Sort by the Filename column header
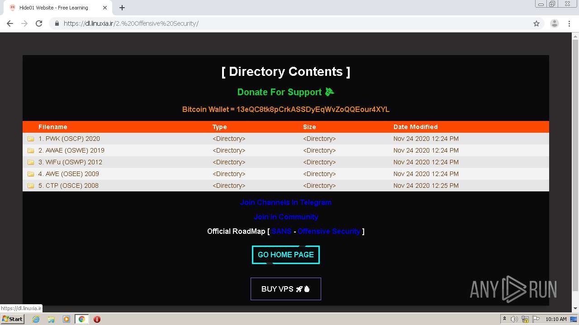 click(x=53, y=127)
